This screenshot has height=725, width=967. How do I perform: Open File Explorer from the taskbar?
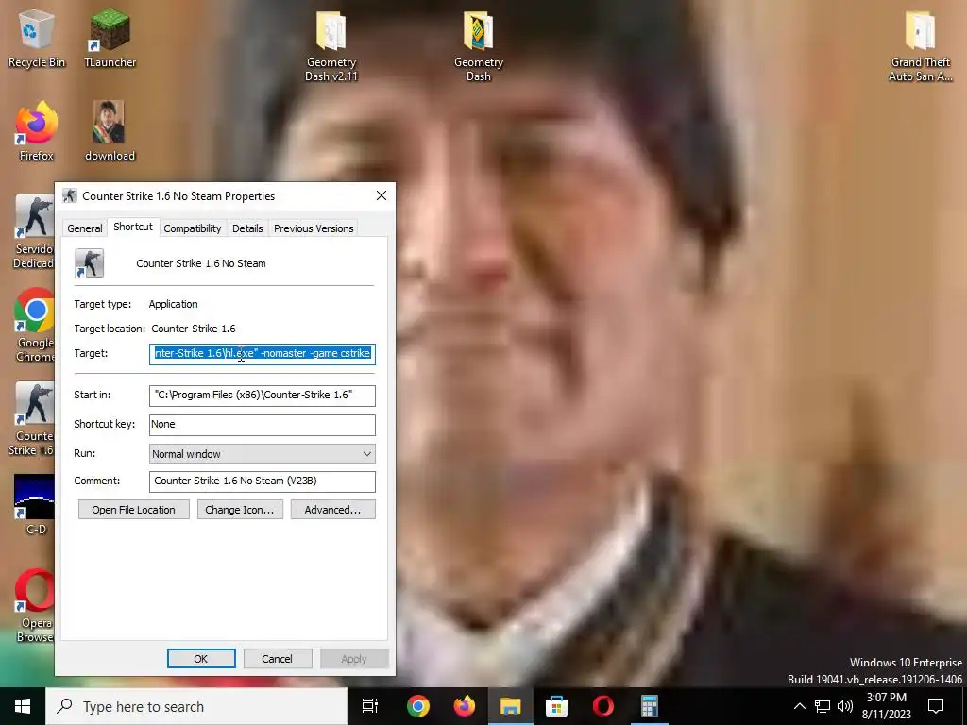pyautogui.click(x=510, y=706)
